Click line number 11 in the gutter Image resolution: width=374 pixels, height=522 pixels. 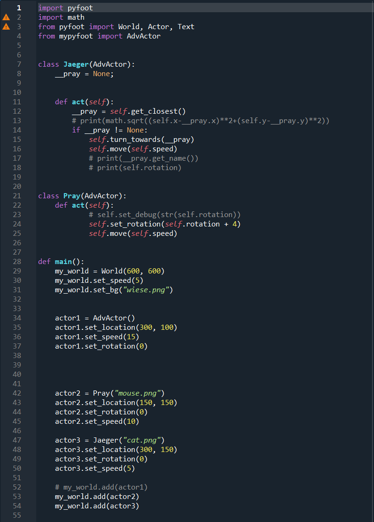pyautogui.click(x=17, y=102)
